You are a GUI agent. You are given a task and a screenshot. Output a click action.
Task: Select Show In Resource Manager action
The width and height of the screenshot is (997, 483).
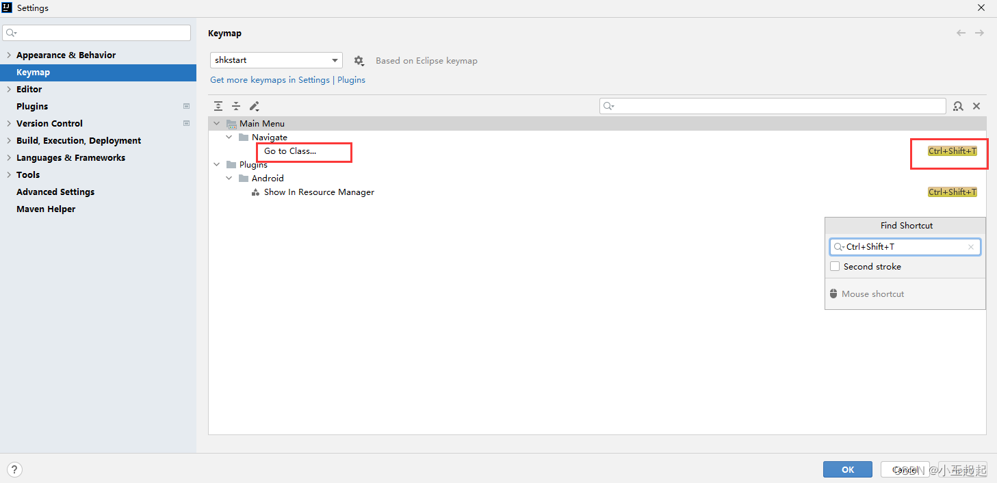pyautogui.click(x=319, y=192)
